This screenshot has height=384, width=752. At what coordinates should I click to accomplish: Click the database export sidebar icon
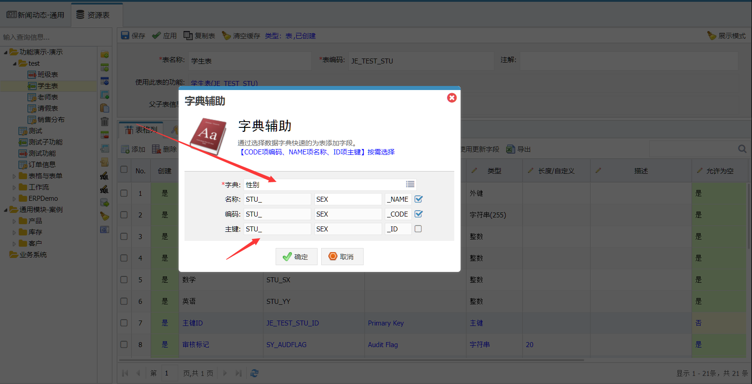(x=105, y=203)
